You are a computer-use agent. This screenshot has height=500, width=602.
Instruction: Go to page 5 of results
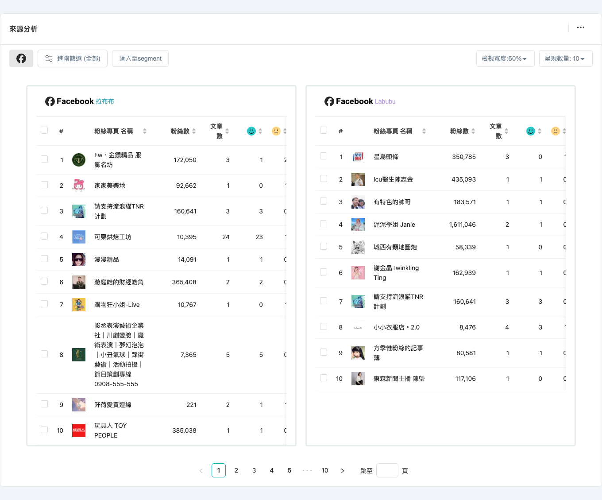coord(289,470)
